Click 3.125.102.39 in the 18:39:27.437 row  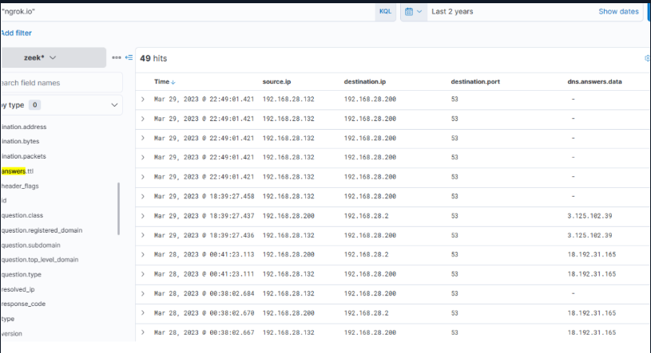(x=589, y=216)
